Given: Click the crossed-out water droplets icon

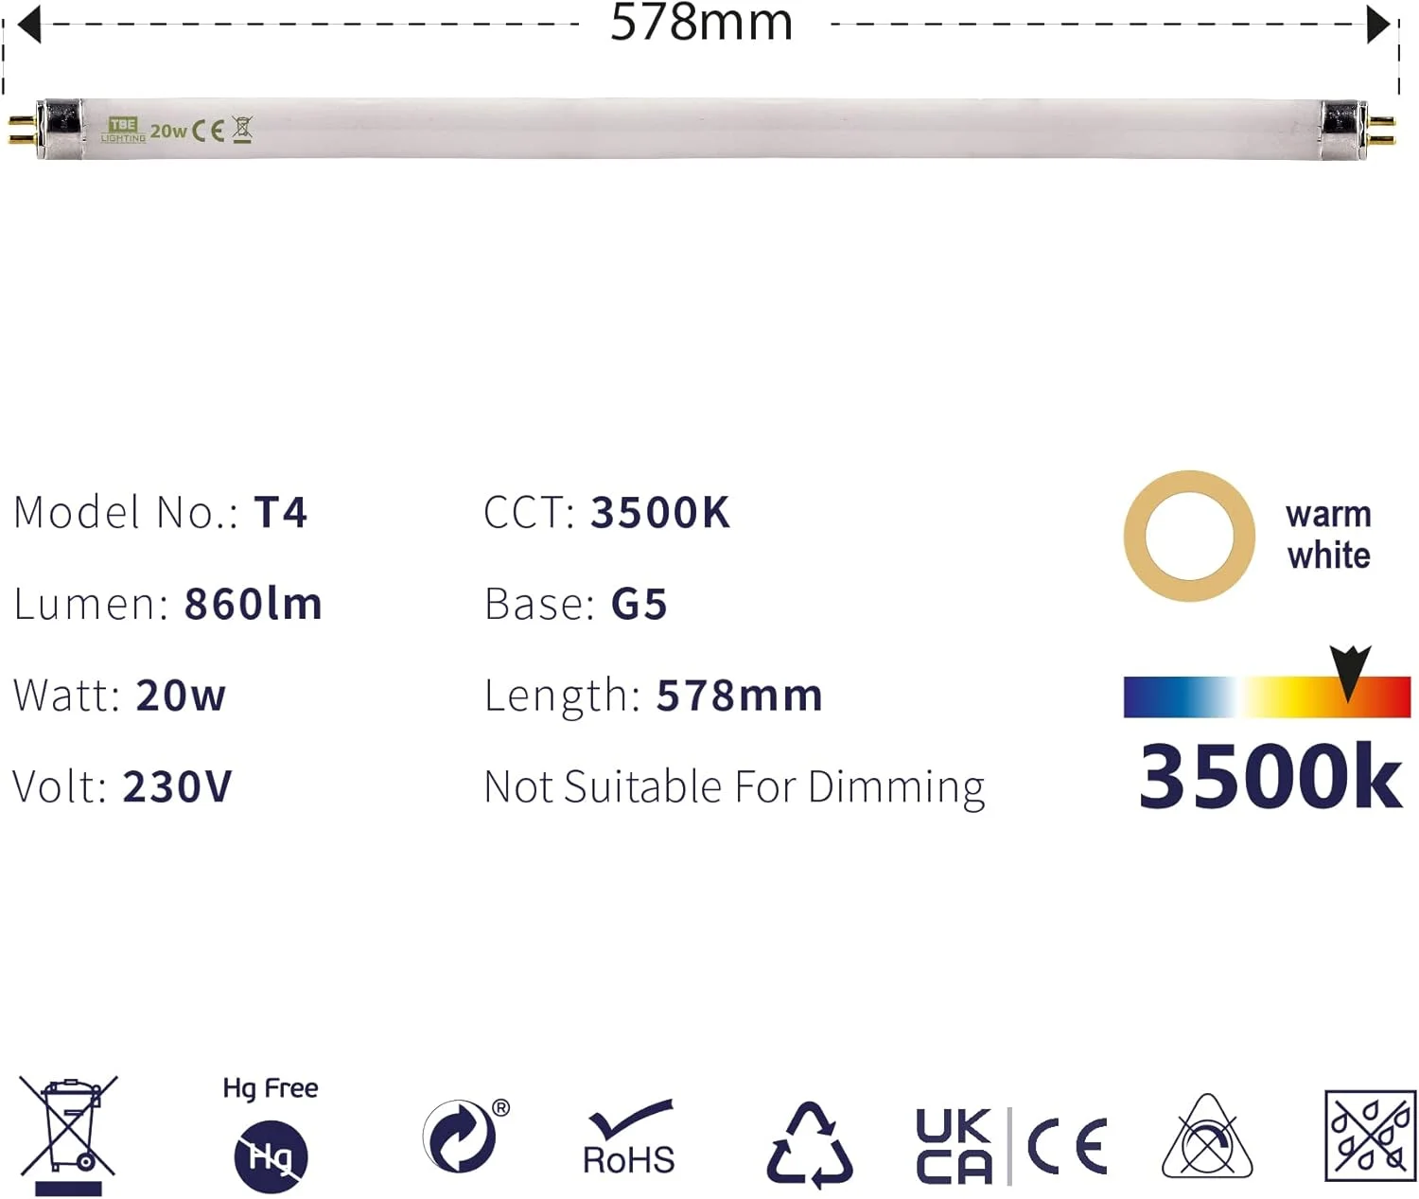Looking at the screenshot, I should [x=1369, y=1136].
